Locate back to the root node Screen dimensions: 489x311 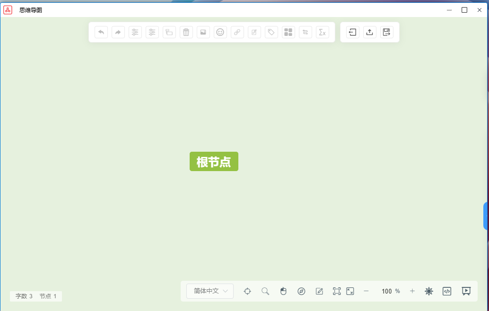coord(247,291)
